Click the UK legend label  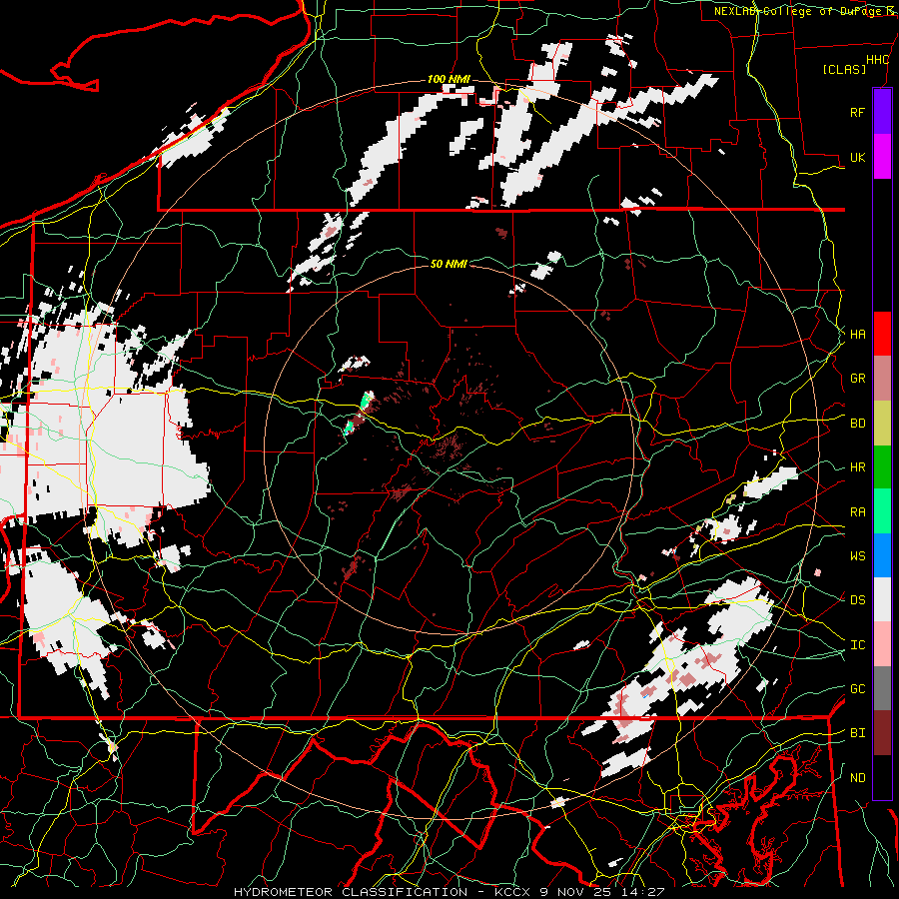858,157
